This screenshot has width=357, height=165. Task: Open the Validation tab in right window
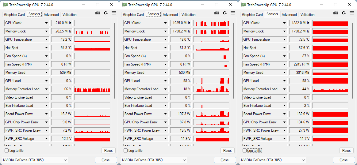pyautogui.click(x=307, y=15)
